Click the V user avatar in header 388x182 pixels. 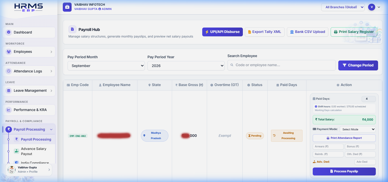click(372, 7)
